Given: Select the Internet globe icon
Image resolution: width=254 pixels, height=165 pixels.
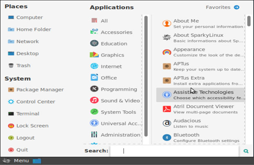Looking at the screenshot, I should tap(94, 66).
